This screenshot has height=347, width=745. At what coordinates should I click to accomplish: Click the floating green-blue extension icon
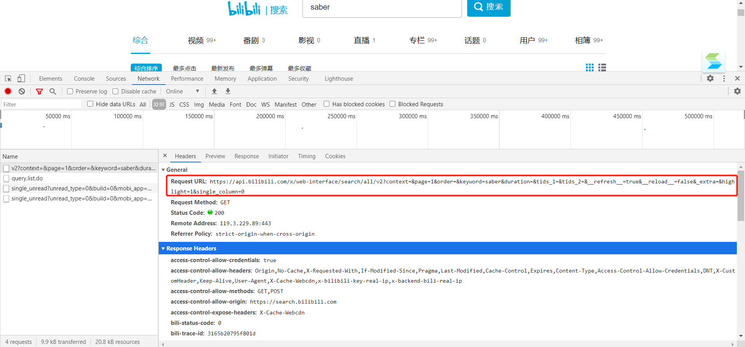click(x=714, y=61)
